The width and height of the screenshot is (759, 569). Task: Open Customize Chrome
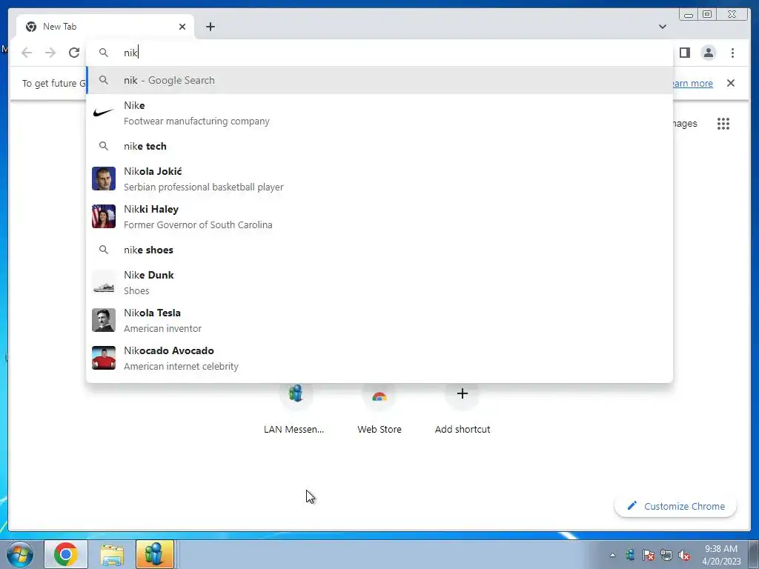tap(676, 506)
